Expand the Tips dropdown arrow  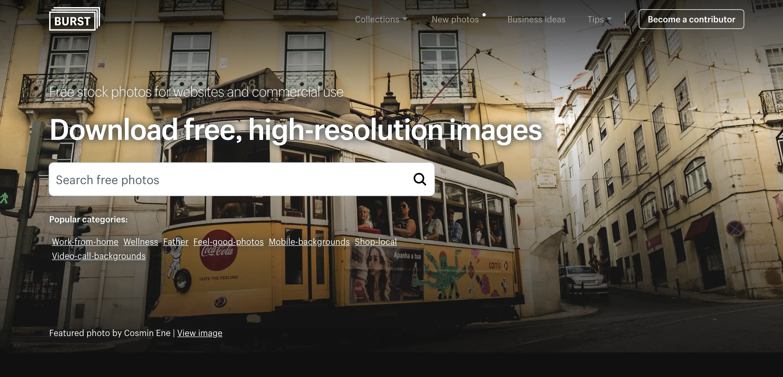coord(609,19)
